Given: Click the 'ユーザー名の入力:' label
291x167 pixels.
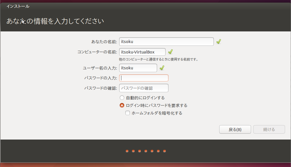Looking at the screenshot, I should pyautogui.click(x=100, y=68).
